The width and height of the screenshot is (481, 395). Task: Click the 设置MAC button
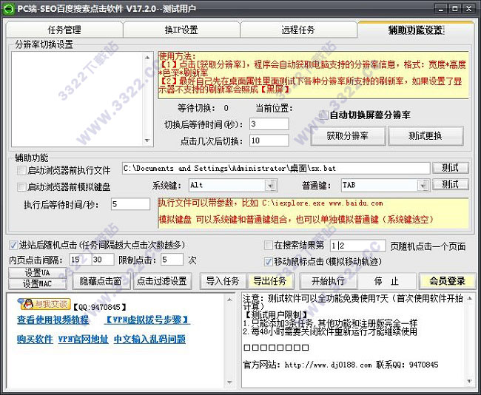coord(38,284)
